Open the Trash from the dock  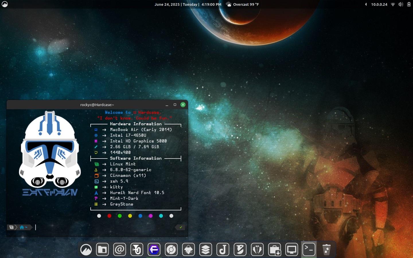tap(326, 250)
